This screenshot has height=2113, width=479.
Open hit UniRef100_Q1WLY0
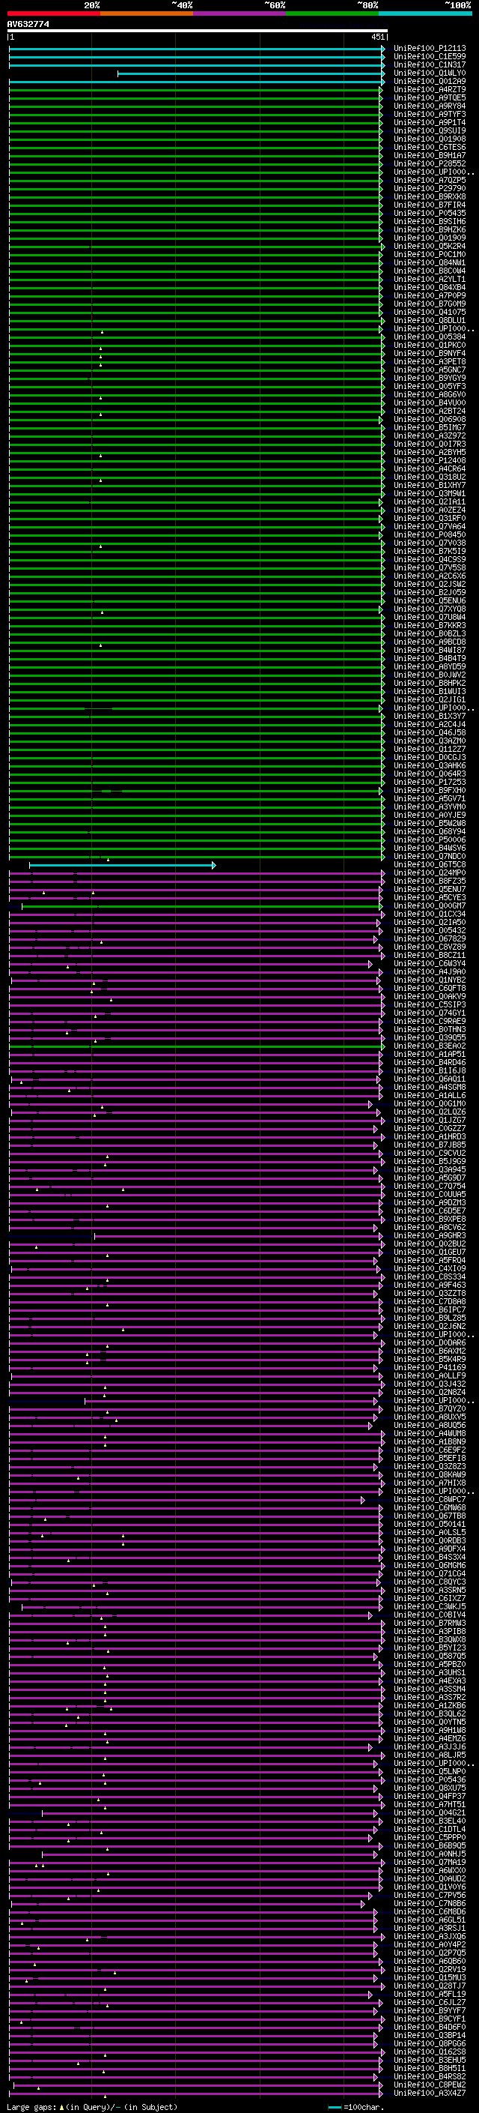430,73
